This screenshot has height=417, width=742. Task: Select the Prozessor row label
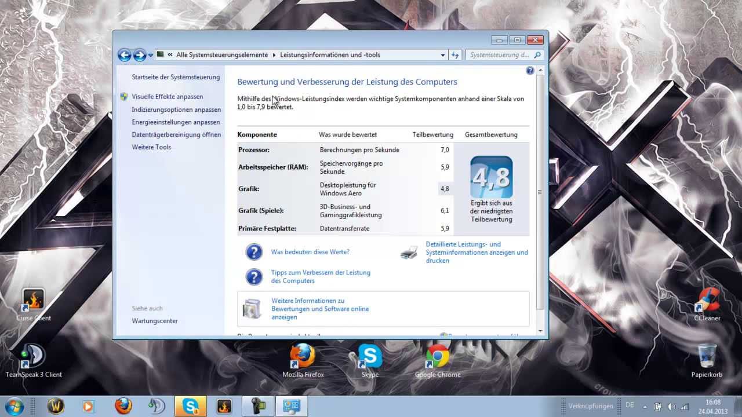tap(254, 150)
